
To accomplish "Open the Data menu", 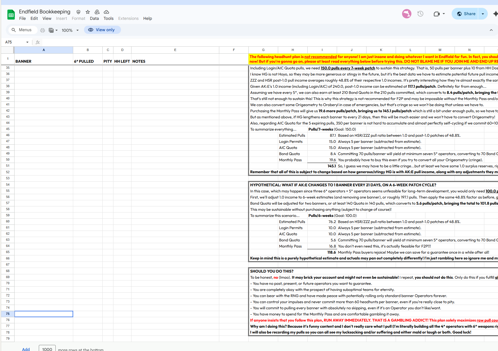I will pyautogui.click(x=94, y=18).
